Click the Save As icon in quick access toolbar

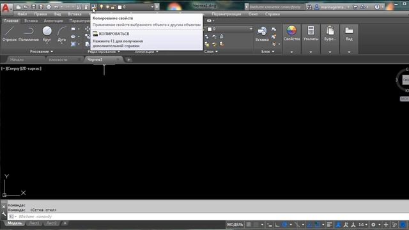point(41,7)
